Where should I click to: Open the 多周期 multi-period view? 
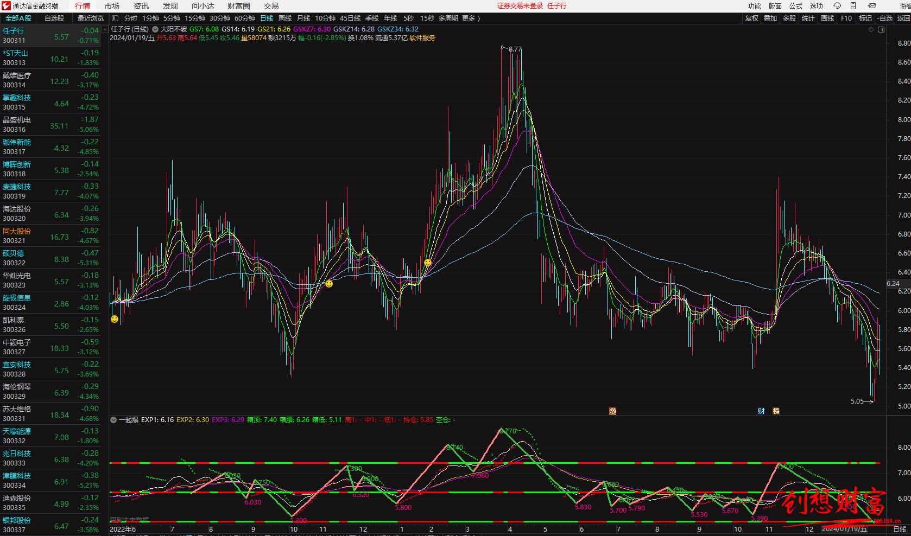[448, 18]
